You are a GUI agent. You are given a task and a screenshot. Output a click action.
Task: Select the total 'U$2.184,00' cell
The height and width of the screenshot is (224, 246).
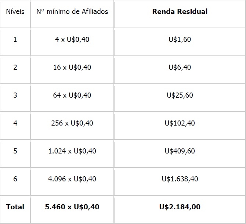click(x=180, y=207)
